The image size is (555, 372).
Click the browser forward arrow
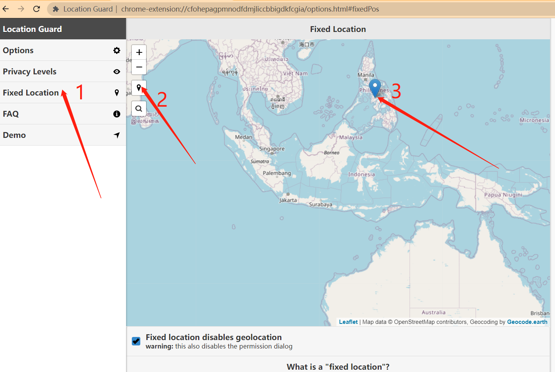click(x=21, y=9)
